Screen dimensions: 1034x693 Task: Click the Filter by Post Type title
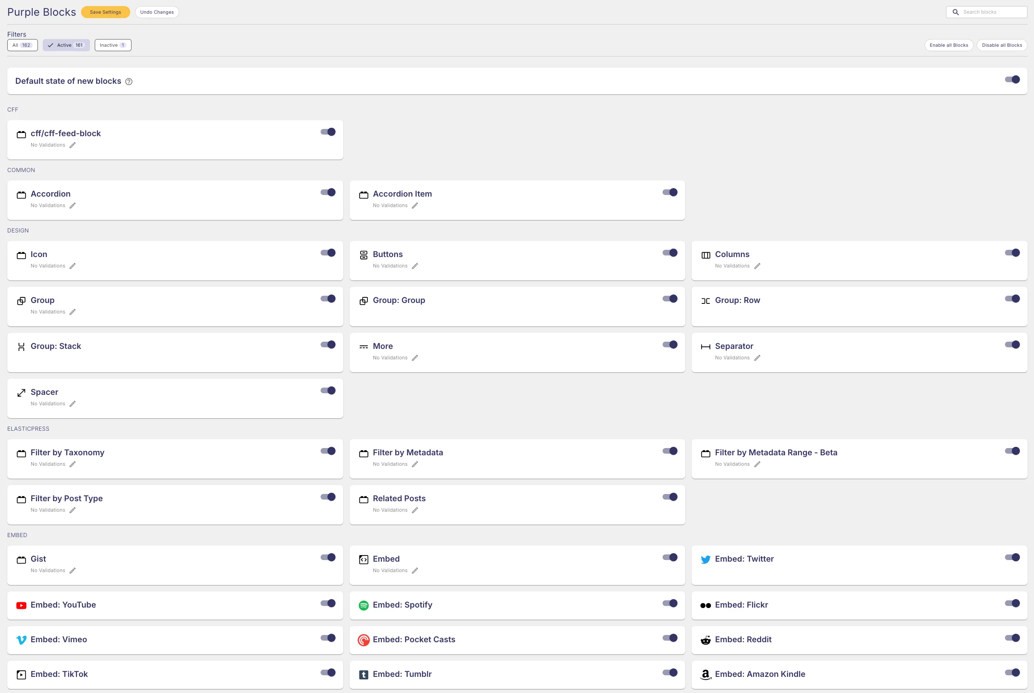point(67,498)
